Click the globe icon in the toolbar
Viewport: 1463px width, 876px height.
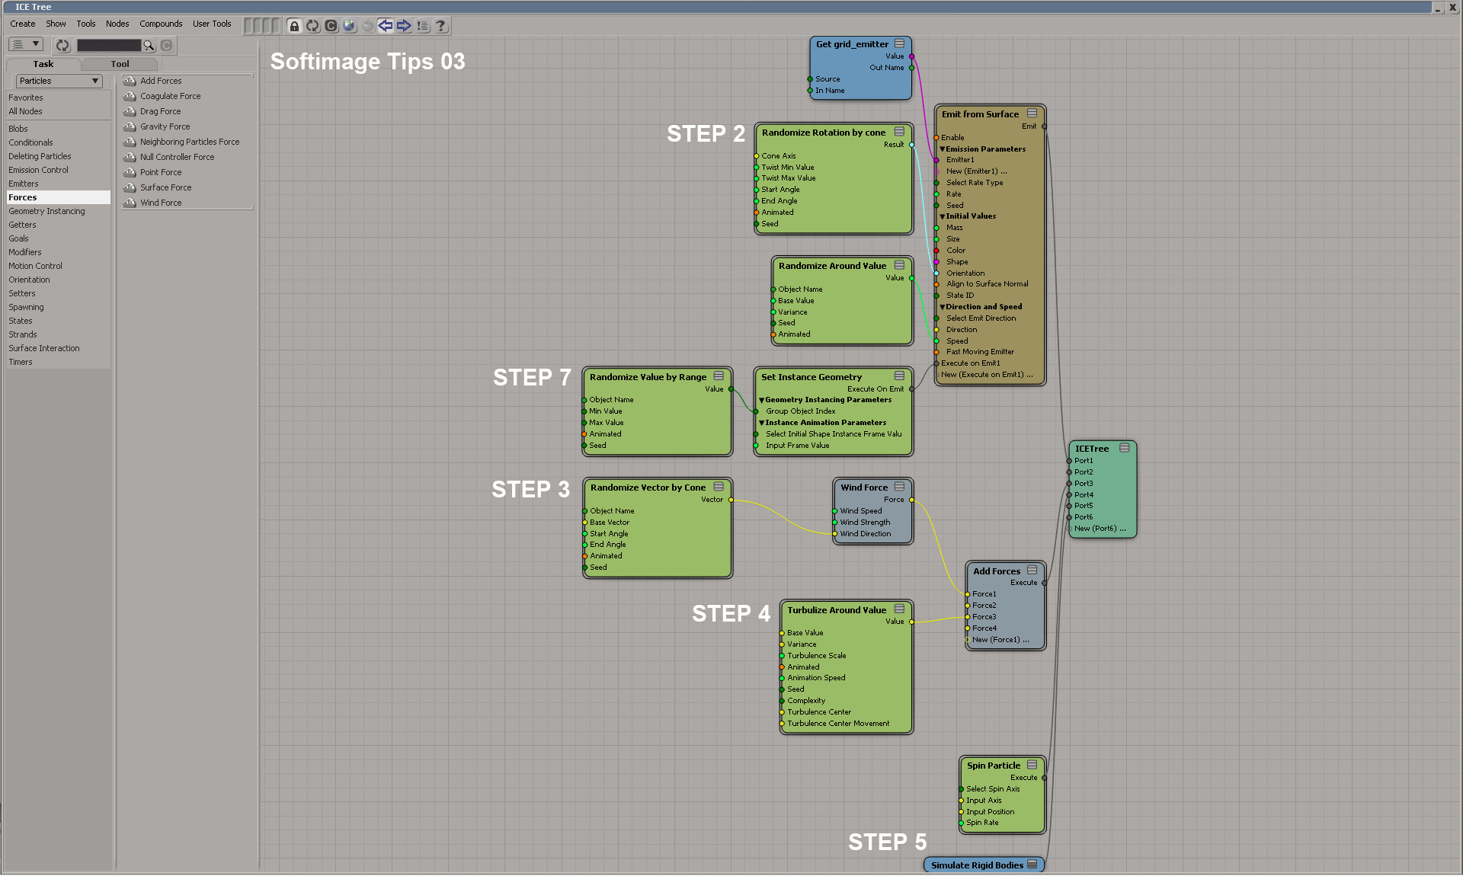coord(349,26)
